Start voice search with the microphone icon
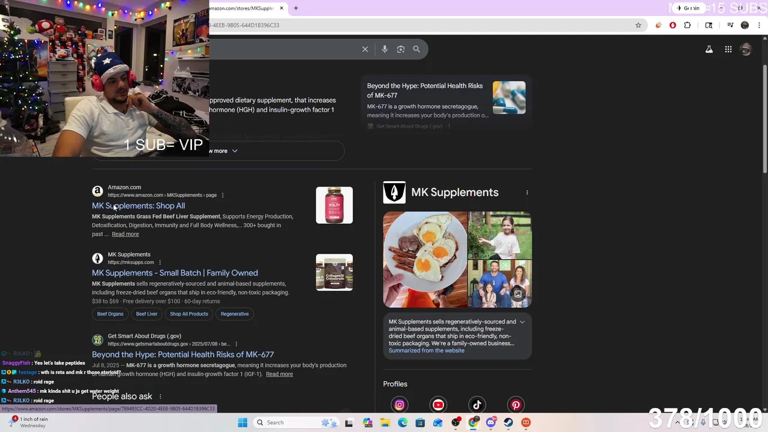 (385, 49)
